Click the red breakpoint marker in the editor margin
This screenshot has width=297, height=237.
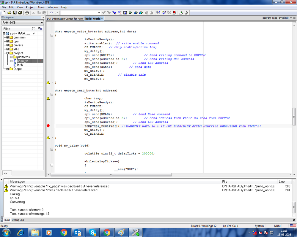[48, 126]
